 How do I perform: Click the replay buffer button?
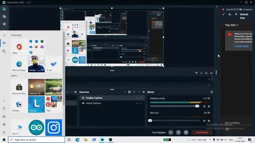click(x=178, y=132)
